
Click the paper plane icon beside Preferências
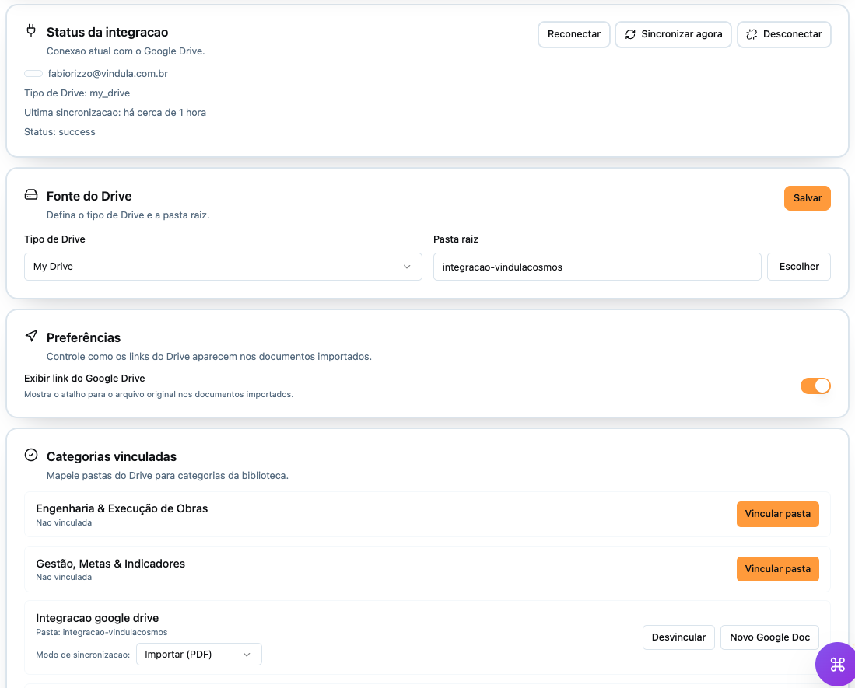pos(31,335)
